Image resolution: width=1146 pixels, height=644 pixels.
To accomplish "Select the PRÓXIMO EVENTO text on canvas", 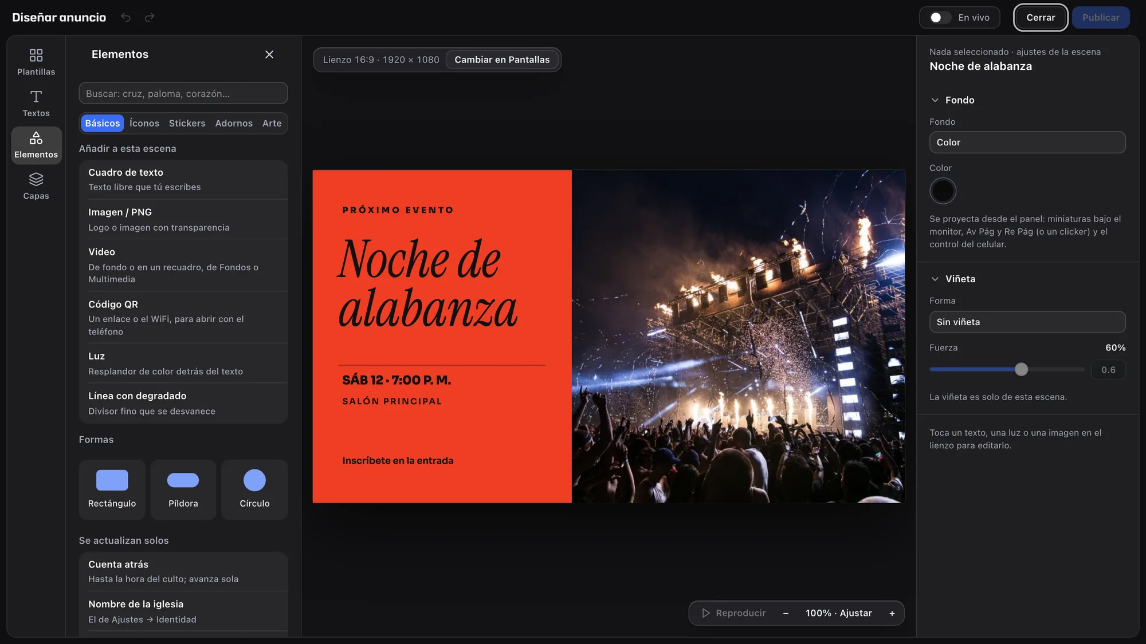I will [398, 210].
